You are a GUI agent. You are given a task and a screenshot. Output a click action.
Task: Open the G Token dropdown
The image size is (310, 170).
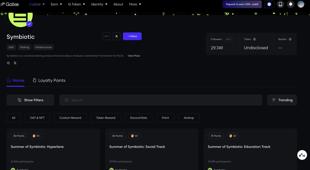pos(76,4)
